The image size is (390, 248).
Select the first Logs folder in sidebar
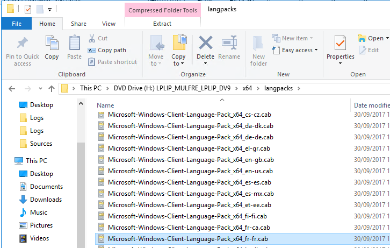(x=32, y=118)
